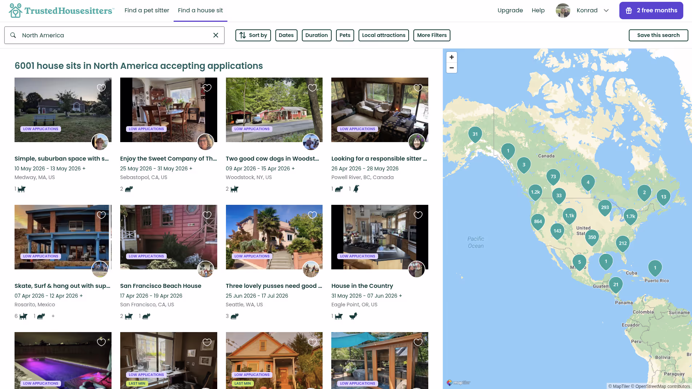Open the Upgrade page
The width and height of the screenshot is (692, 389).
click(x=510, y=11)
